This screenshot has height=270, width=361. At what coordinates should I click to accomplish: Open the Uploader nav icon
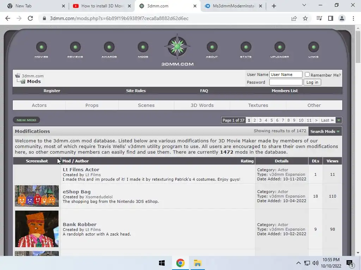point(280,47)
